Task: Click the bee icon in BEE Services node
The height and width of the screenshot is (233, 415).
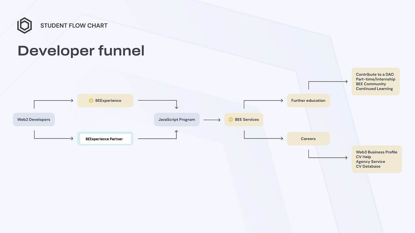Action: (x=231, y=119)
